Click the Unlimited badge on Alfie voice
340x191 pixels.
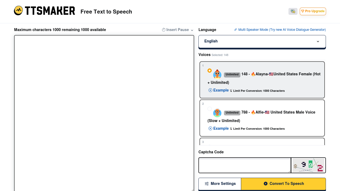232,113
